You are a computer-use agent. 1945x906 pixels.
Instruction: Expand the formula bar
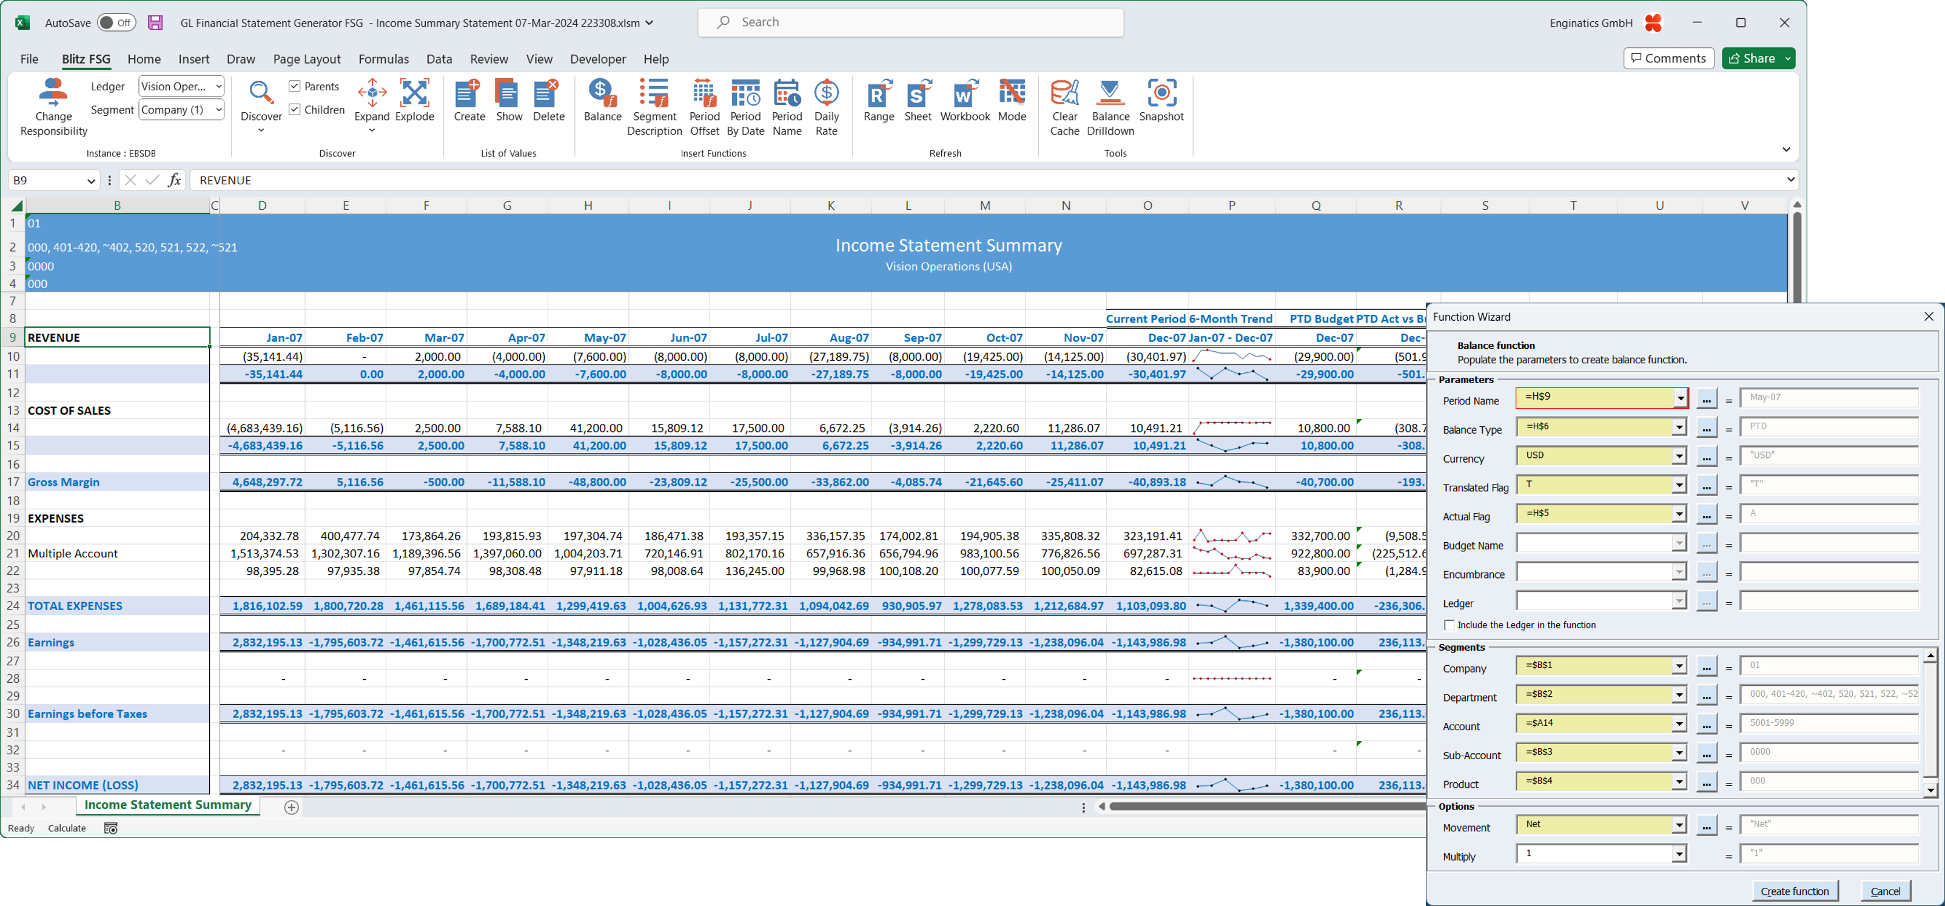point(1790,180)
